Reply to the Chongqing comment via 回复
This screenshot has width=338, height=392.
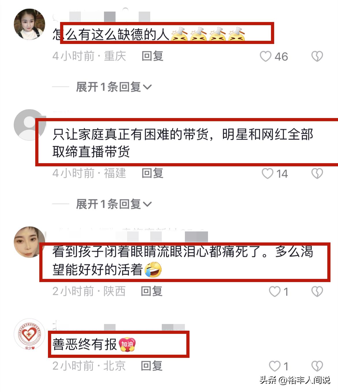coord(152,56)
